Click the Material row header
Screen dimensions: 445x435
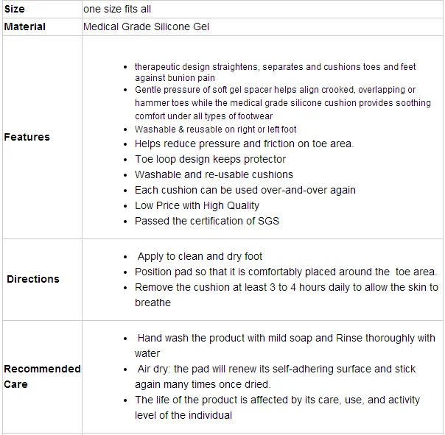[25, 26]
